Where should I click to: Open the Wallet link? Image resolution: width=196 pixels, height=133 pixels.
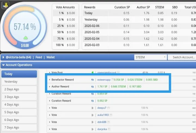(51, 57)
